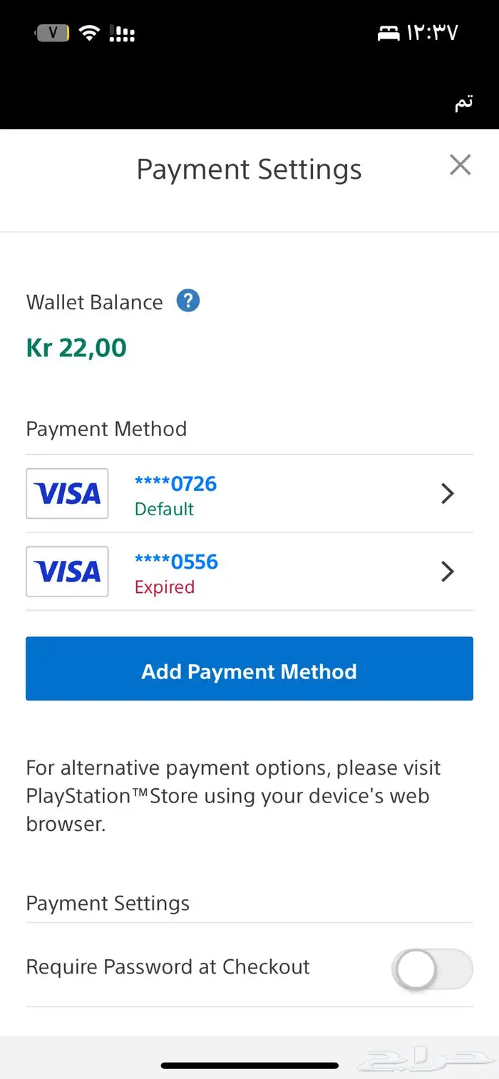Tap the Default label under card 0726
This screenshot has height=1079, width=499.
pos(164,509)
